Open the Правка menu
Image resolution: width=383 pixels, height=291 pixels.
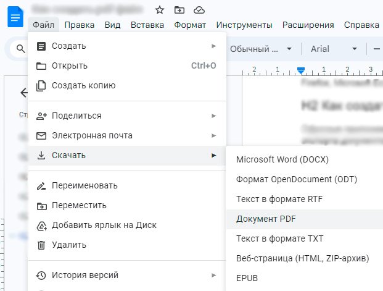[79, 25]
